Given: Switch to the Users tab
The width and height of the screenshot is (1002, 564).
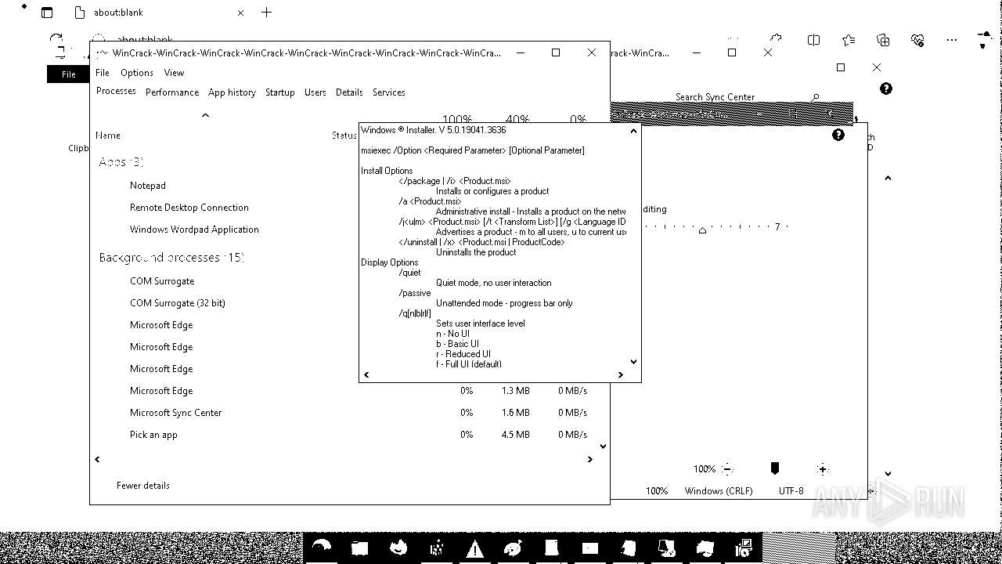Looking at the screenshot, I should pos(315,92).
